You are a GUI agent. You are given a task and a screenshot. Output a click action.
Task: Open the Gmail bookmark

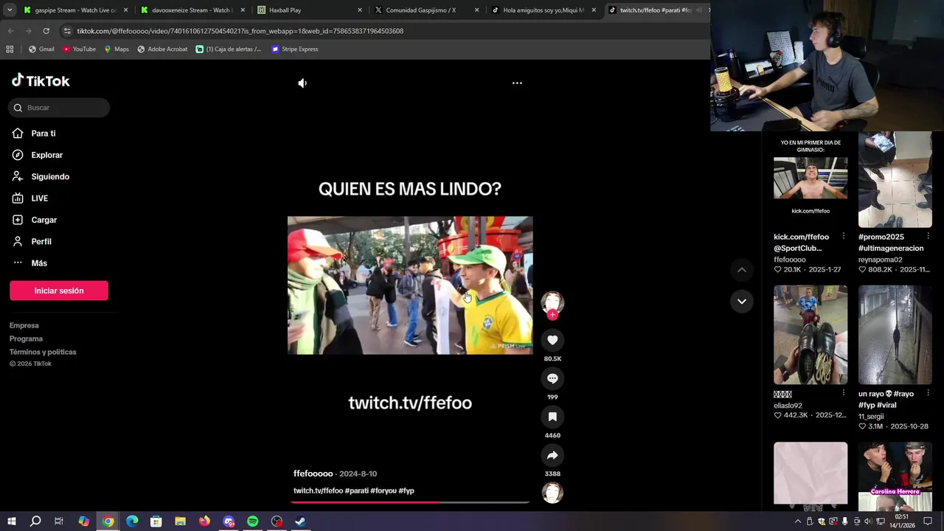click(x=41, y=49)
